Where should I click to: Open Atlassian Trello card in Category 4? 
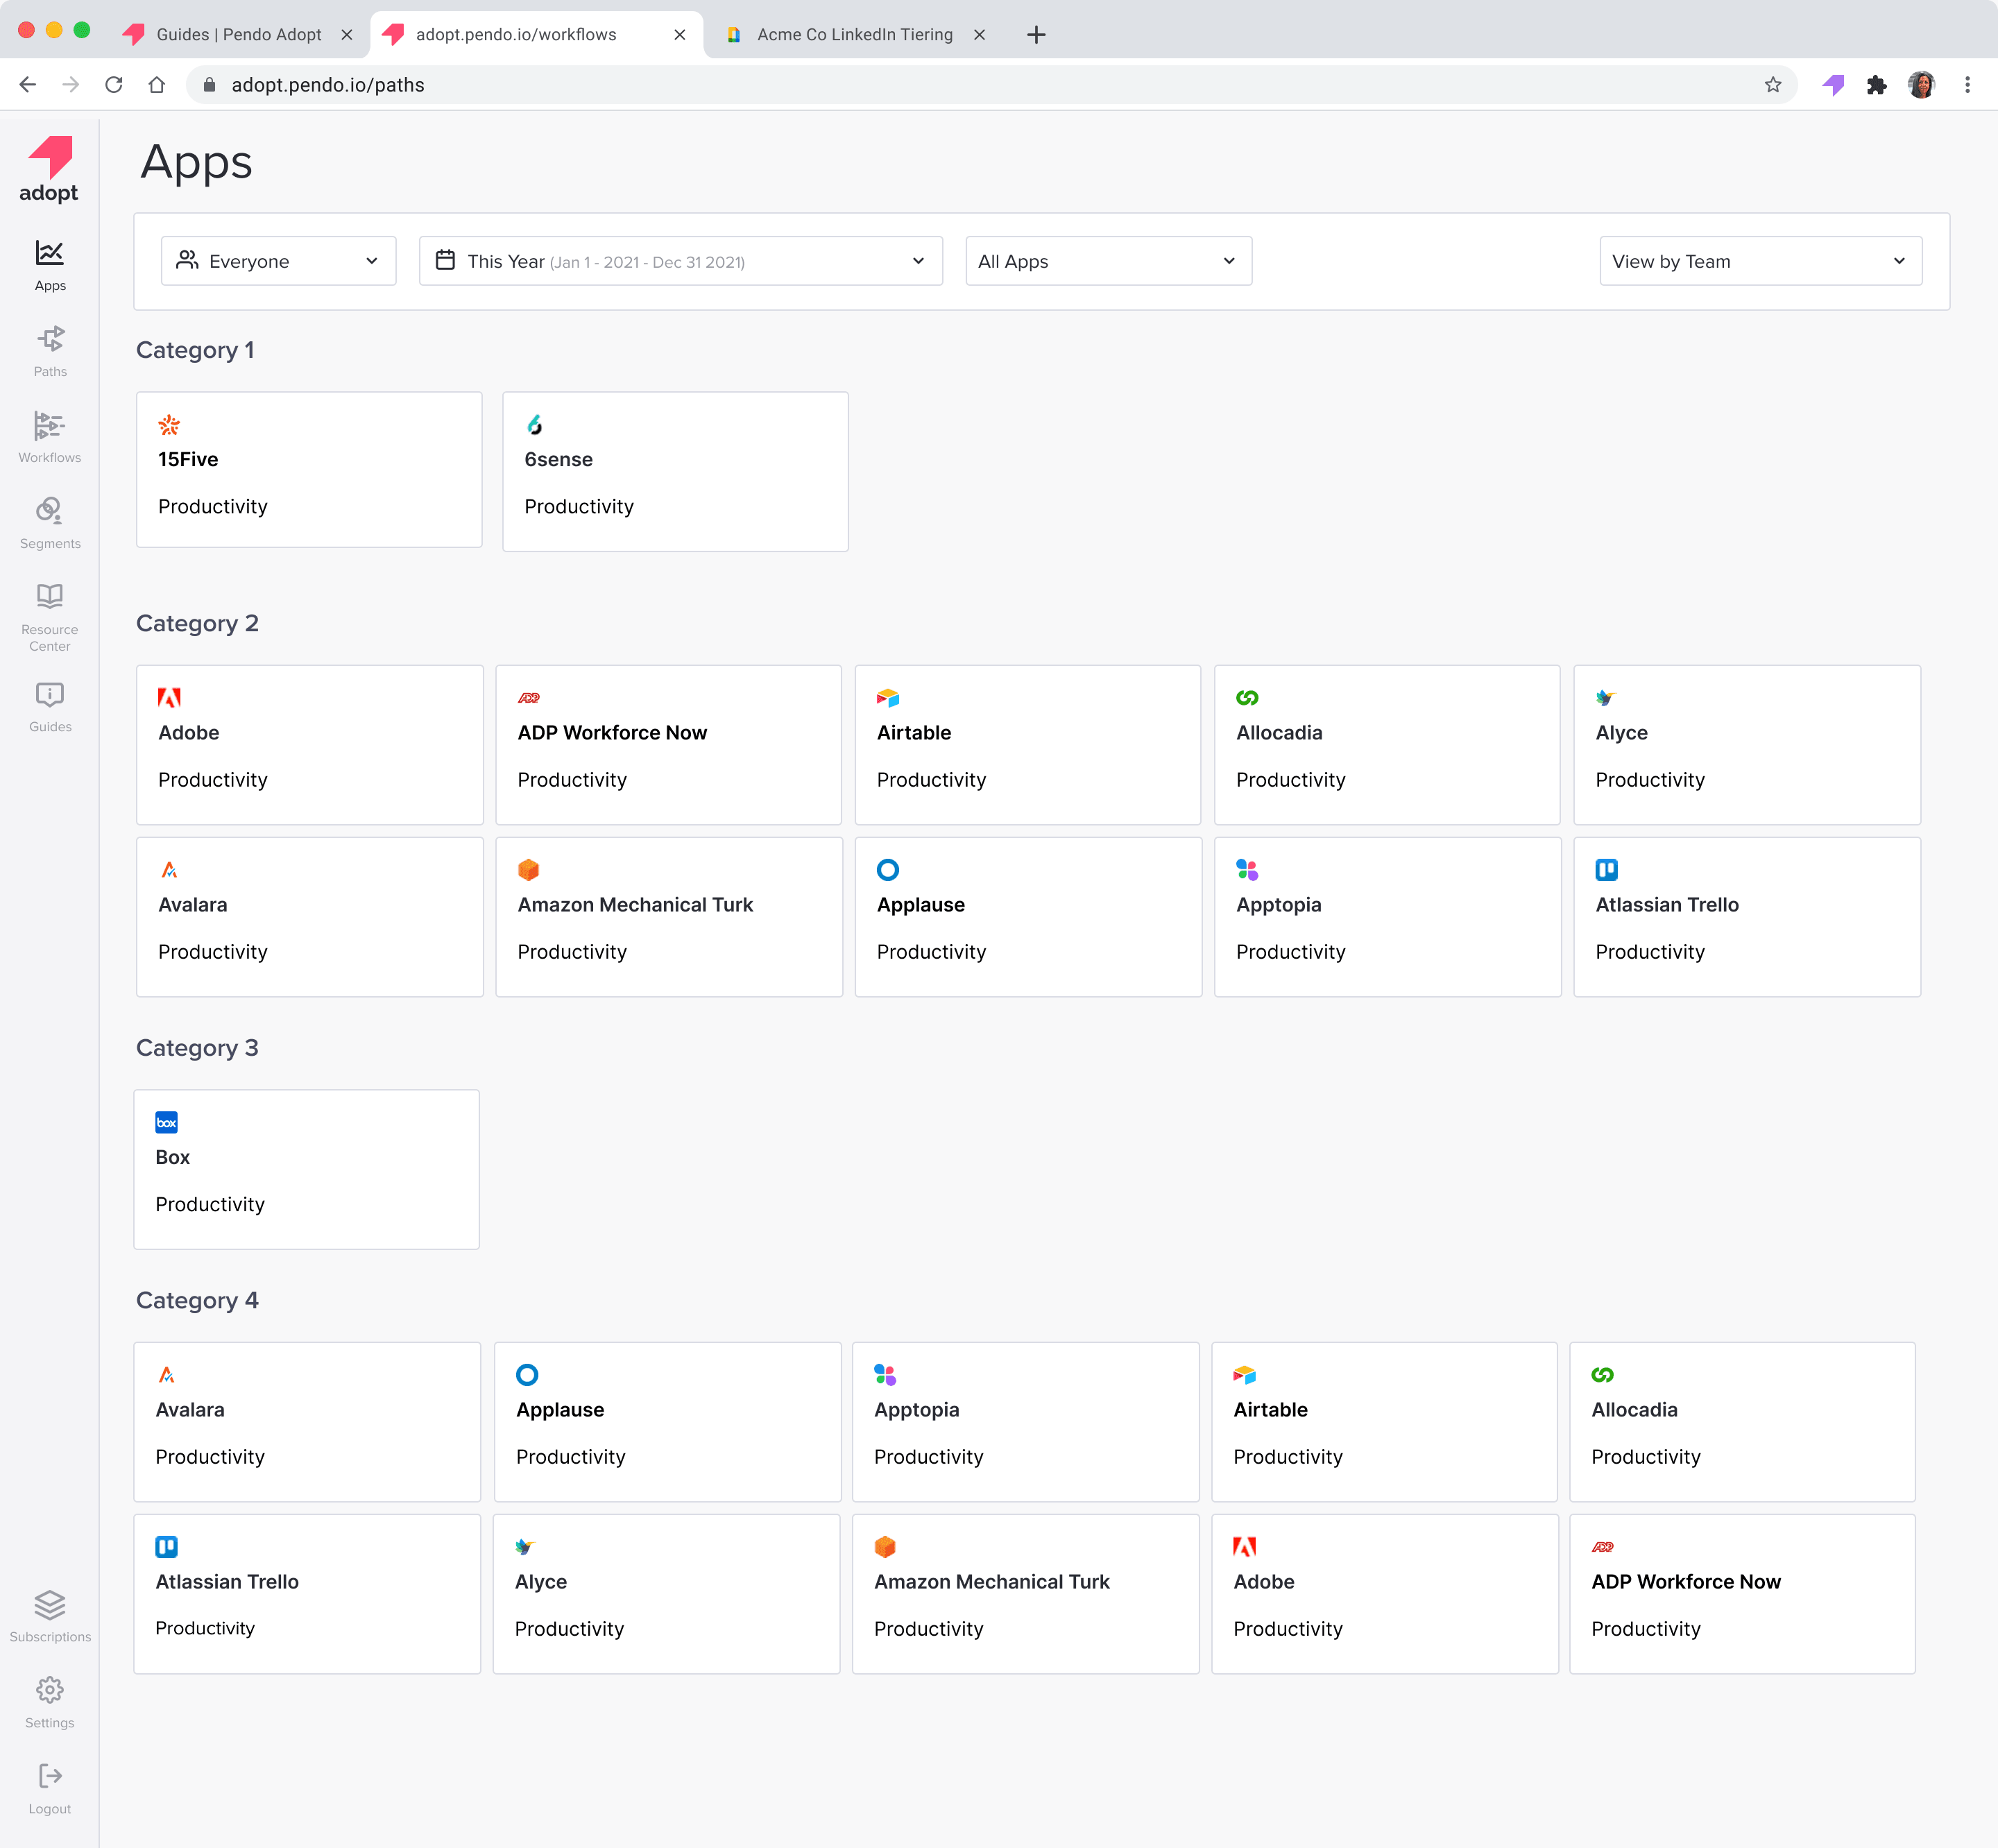[307, 1594]
